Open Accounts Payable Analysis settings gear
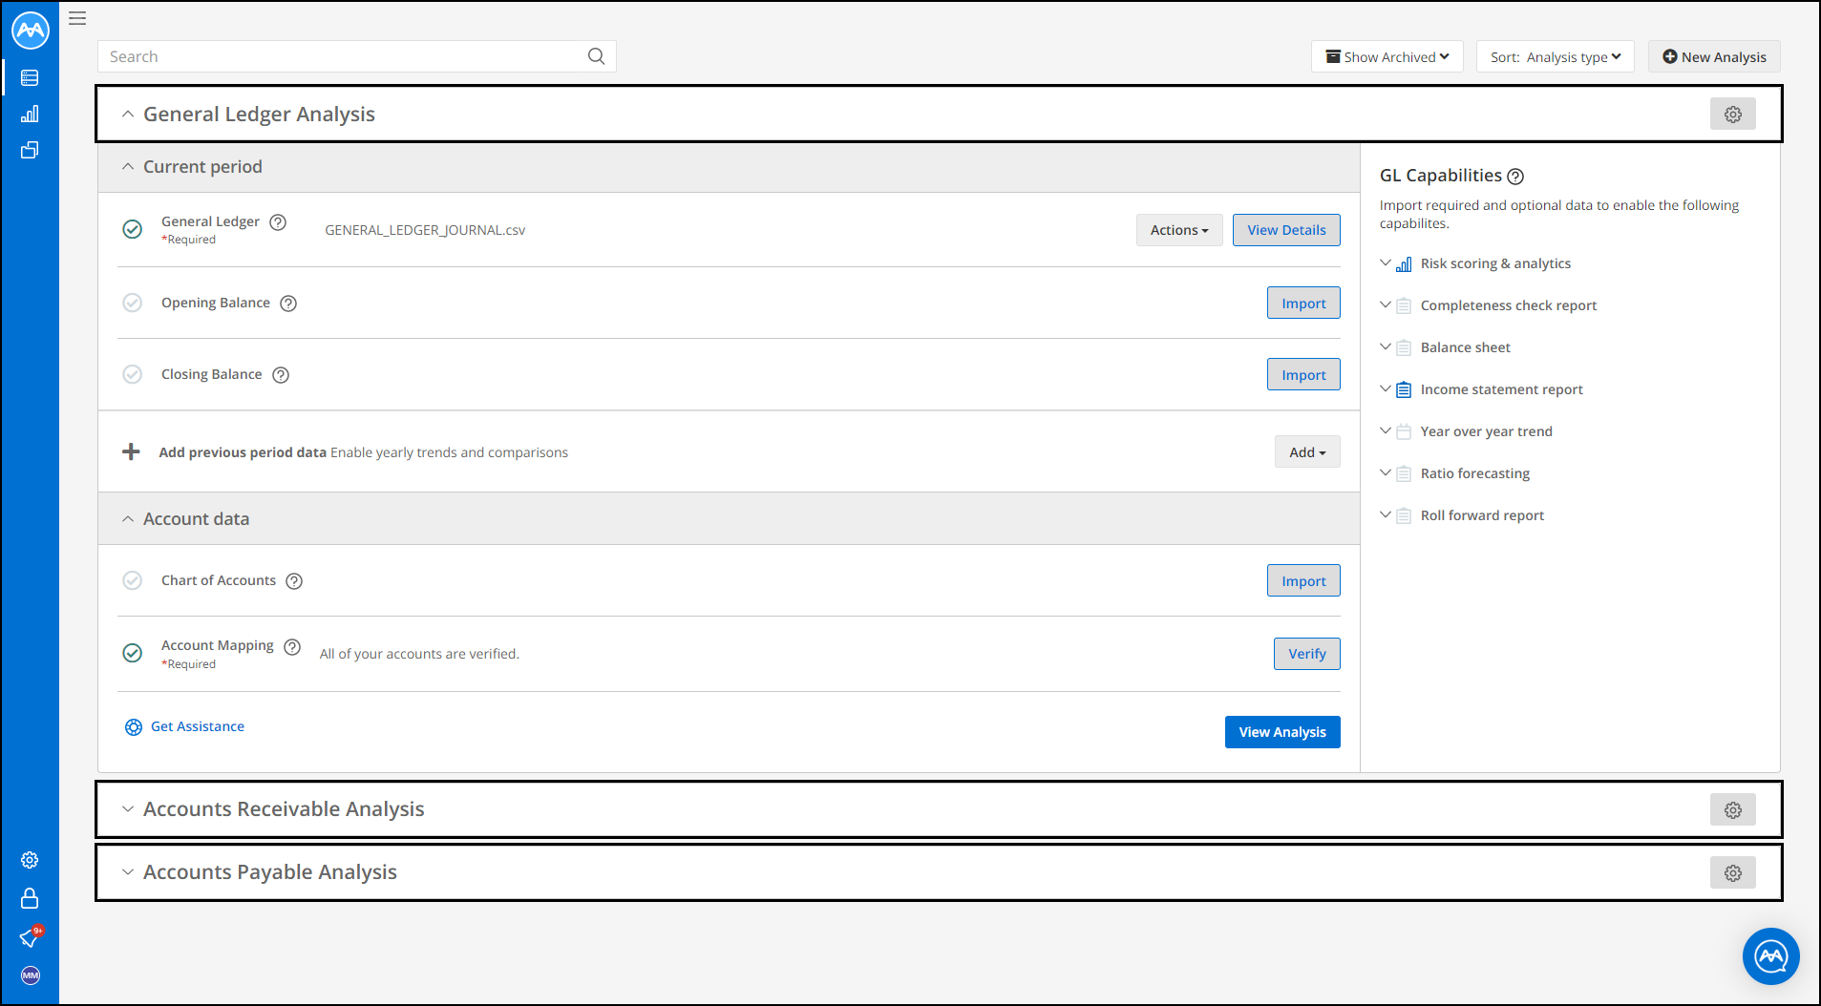The width and height of the screenshot is (1821, 1006). [1733, 873]
